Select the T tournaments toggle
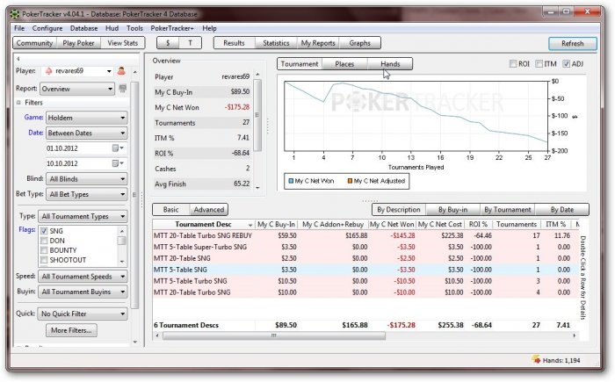This screenshot has height=382, width=615. tap(191, 43)
